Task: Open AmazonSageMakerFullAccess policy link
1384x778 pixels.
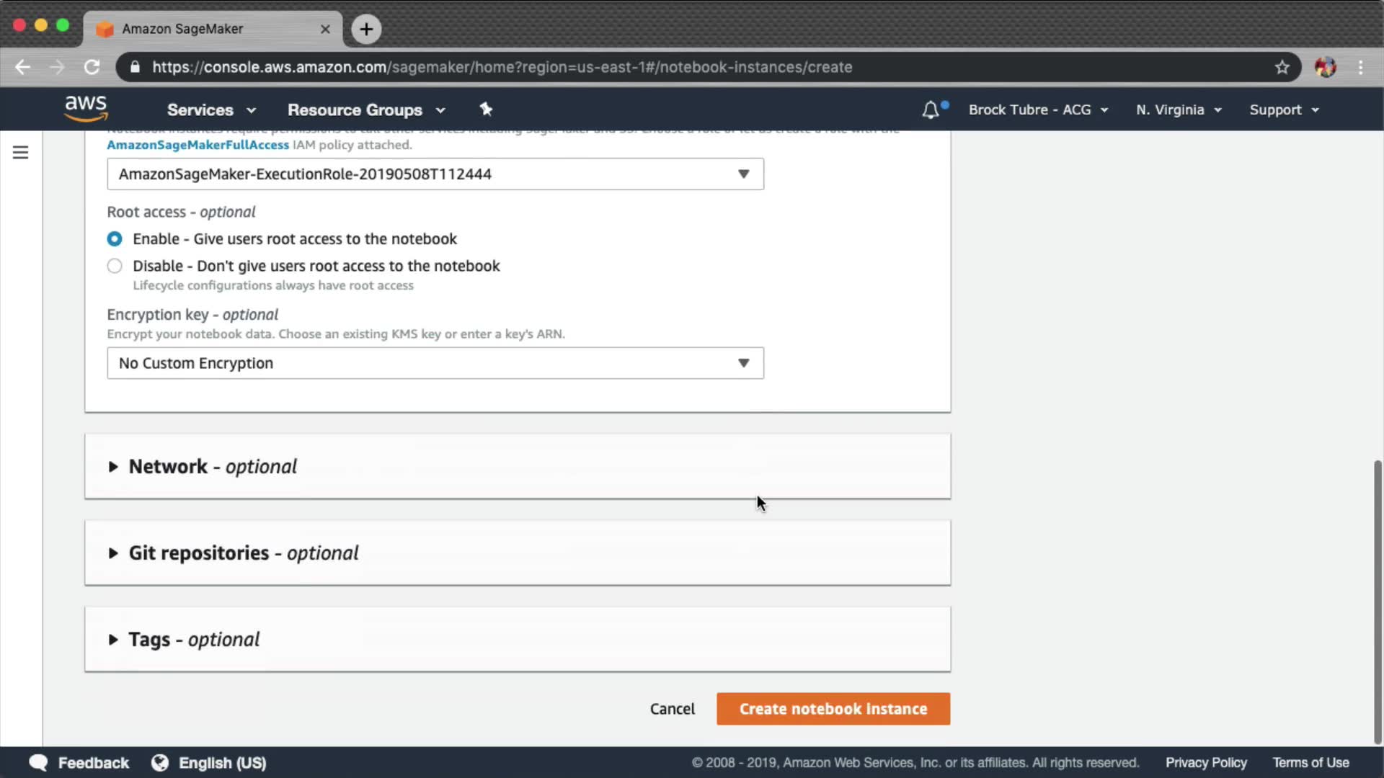Action: point(198,145)
